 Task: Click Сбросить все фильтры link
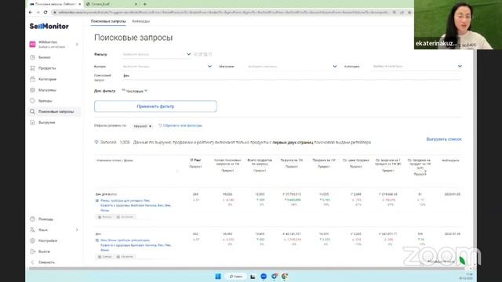tap(180, 125)
